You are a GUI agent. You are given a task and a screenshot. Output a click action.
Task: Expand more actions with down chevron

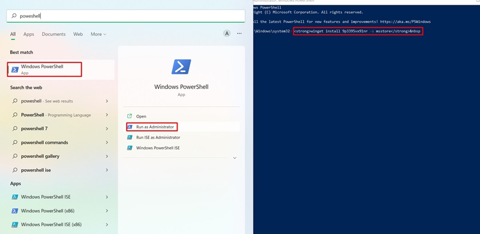(x=235, y=158)
